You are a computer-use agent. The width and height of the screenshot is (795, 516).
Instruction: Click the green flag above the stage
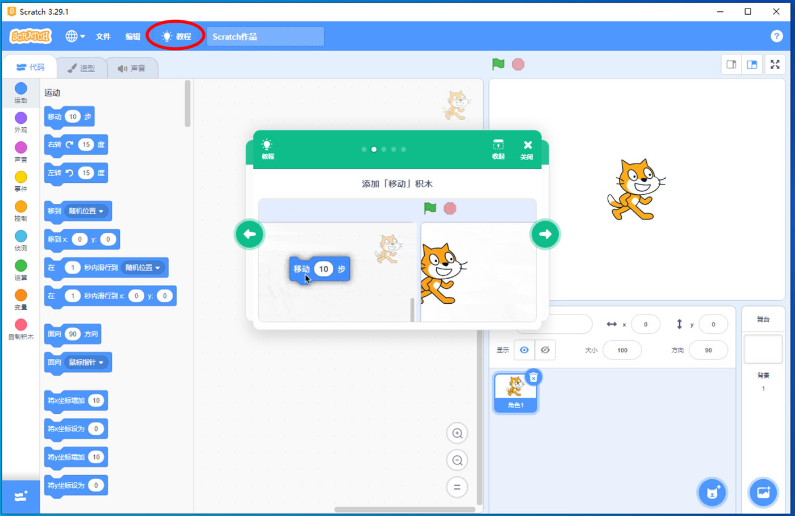pyautogui.click(x=498, y=64)
